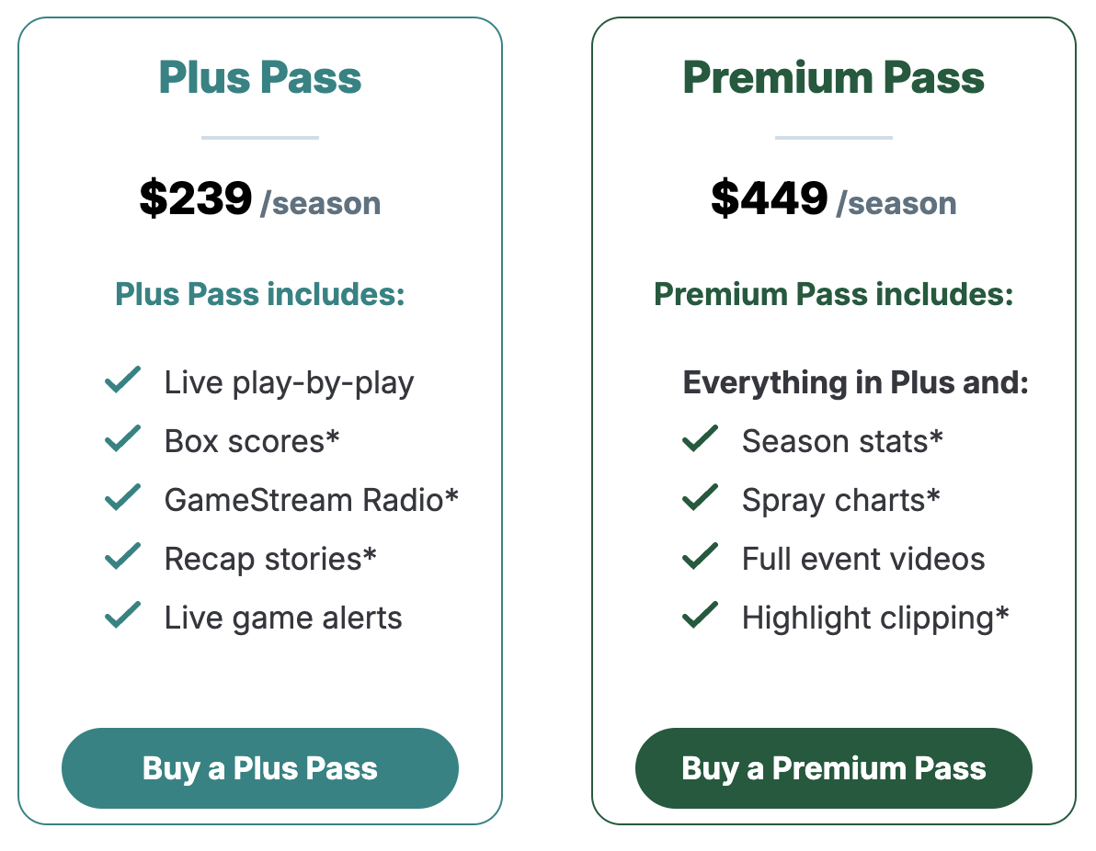Click the checkmark beside GameStream Radio
The image size is (1096, 851).
point(122,498)
